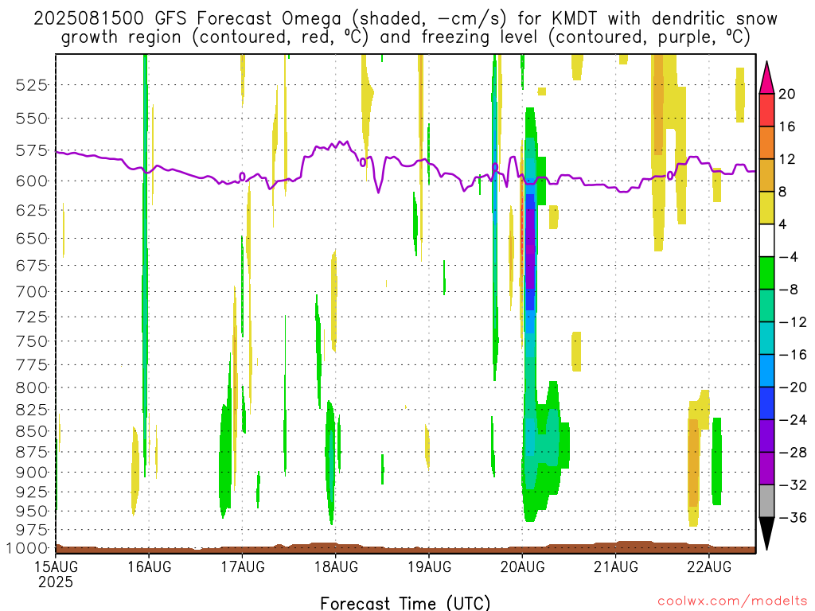The height and width of the screenshot is (611, 815).
Task: Click the 20AUG time axis label
Action: [x=522, y=566]
